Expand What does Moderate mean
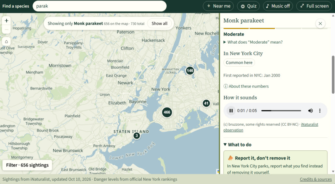Image resolution: width=335 pixels, height=184 pixels. tap(253, 42)
